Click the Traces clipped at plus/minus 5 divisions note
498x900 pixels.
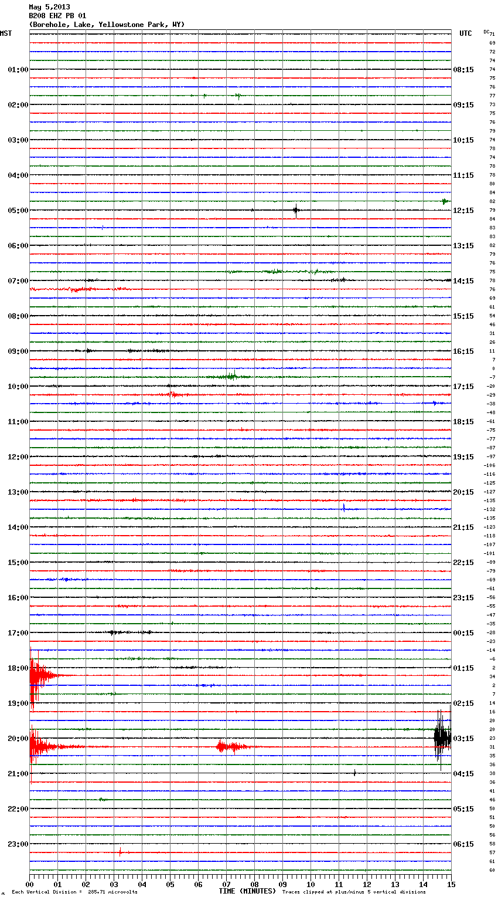tap(354, 892)
